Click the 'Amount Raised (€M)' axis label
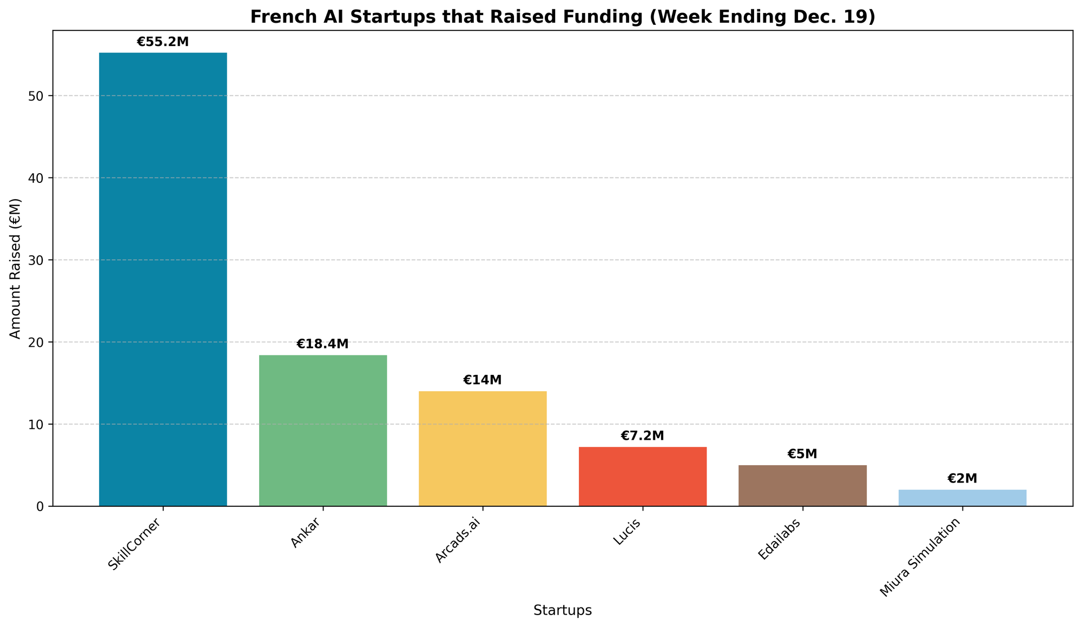Viewport: 1082px width, 627px height. point(16,268)
